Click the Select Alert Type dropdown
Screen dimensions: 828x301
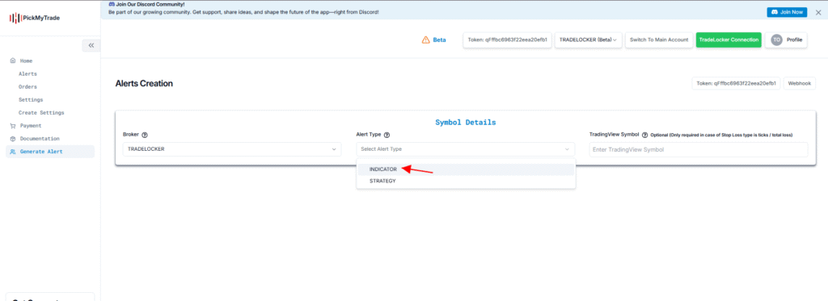point(465,149)
